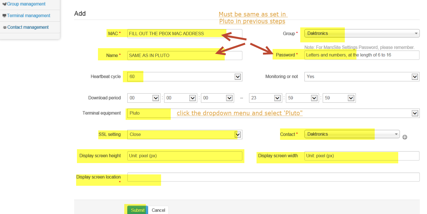Open the Monitoring or not dropdown
The image size is (427, 214).
click(x=362, y=77)
